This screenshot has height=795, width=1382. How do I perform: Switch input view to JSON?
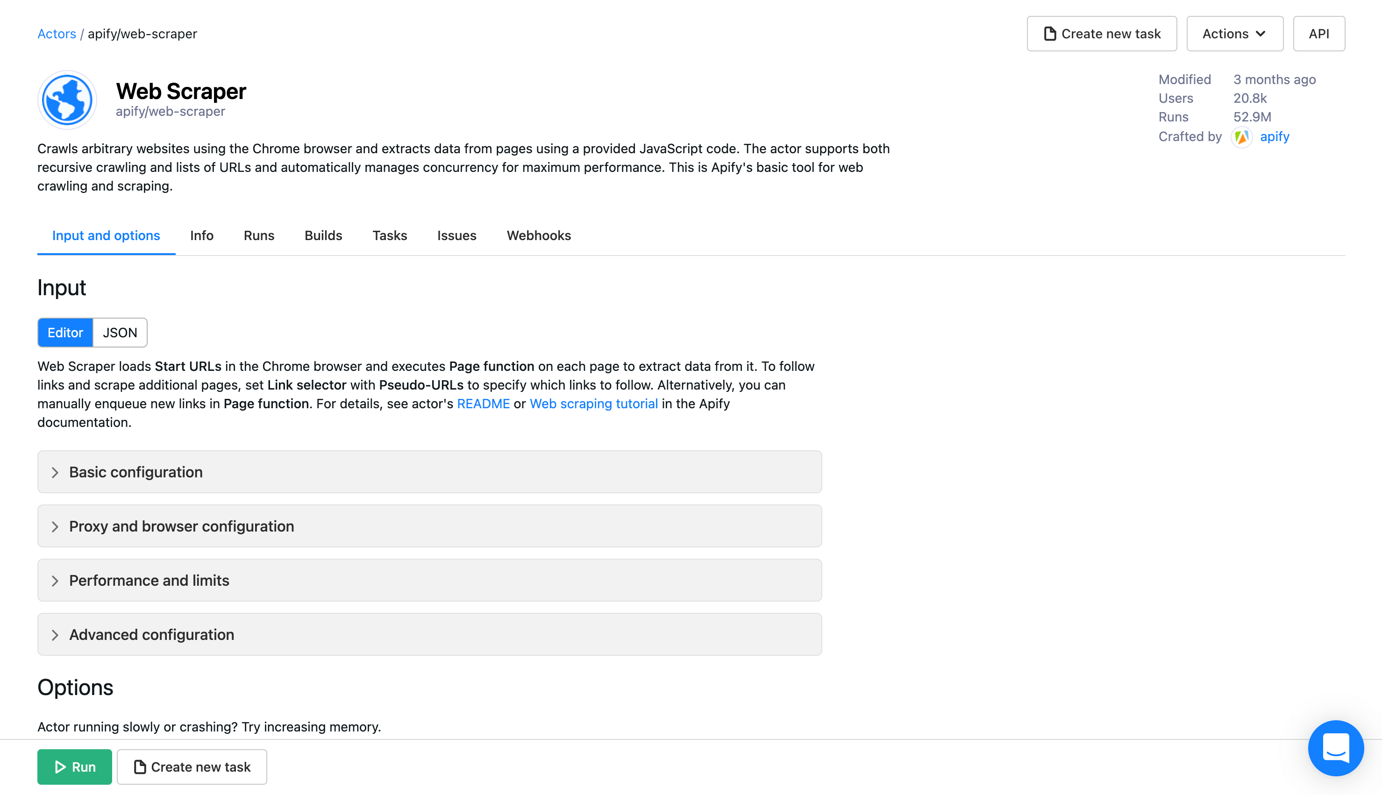(x=120, y=333)
